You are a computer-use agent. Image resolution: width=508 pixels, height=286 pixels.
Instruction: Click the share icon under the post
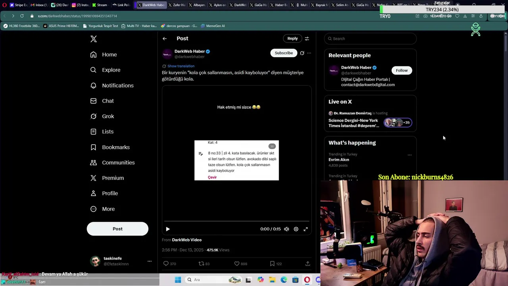point(308,264)
